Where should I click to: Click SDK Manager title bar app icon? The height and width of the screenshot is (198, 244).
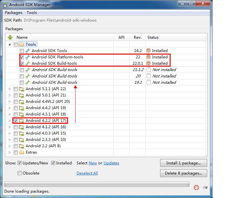tap(5, 5)
